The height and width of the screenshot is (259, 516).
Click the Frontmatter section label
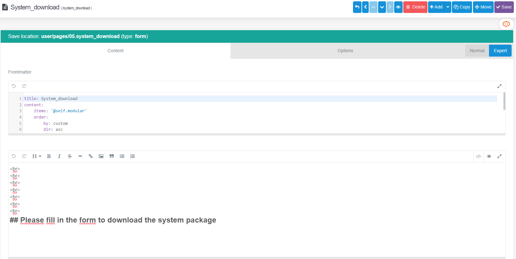tap(20, 72)
